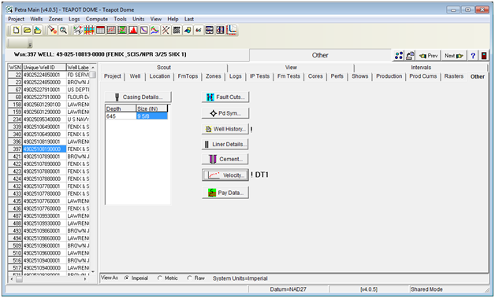Click the new project page icon
Viewport: 495px width, 298px height.
click(x=16, y=30)
